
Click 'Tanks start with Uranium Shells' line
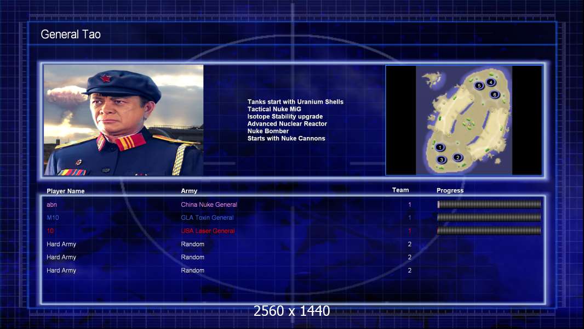[295, 102]
